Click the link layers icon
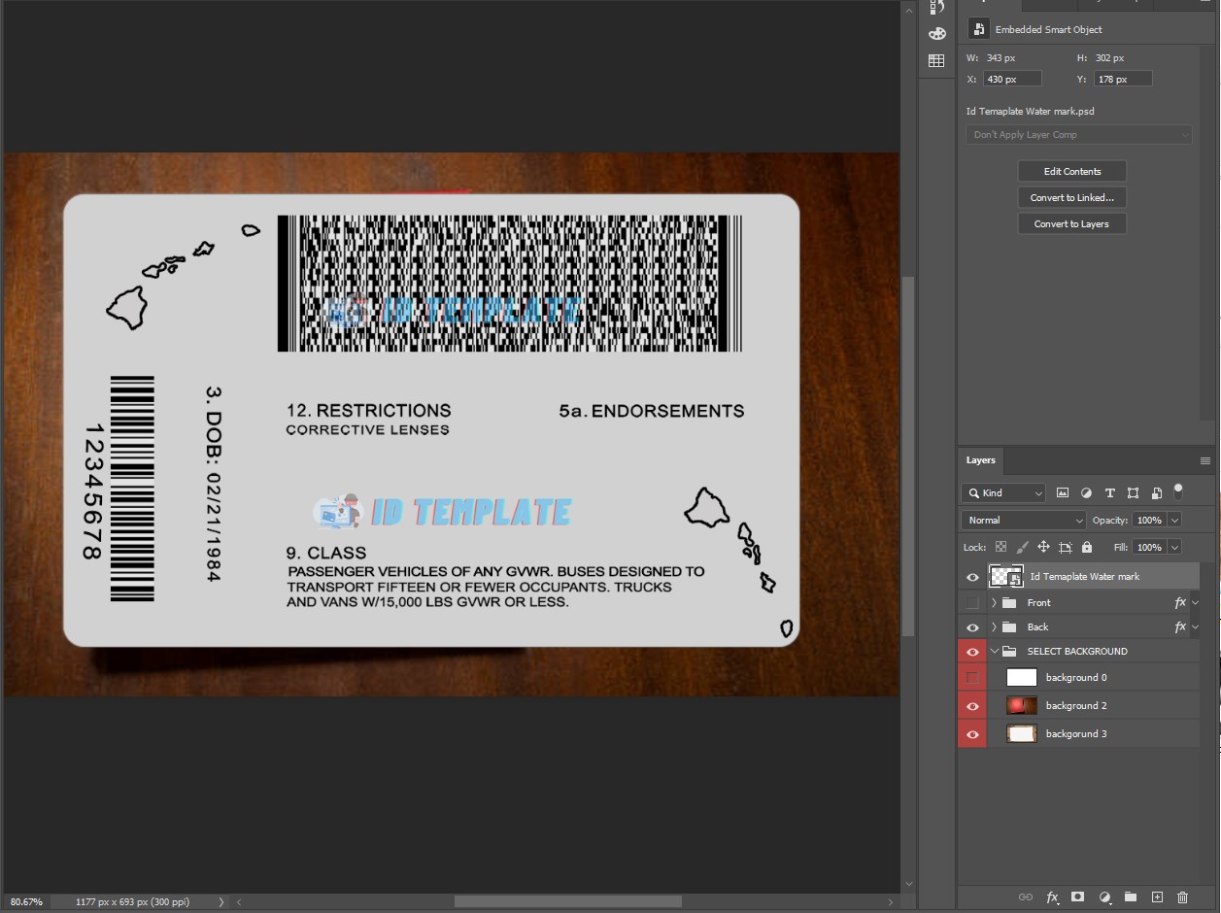The image size is (1221, 913). coord(1025,897)
